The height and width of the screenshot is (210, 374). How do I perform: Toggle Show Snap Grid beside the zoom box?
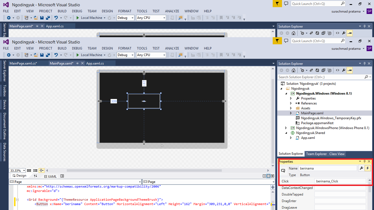[x=29, y=170]
